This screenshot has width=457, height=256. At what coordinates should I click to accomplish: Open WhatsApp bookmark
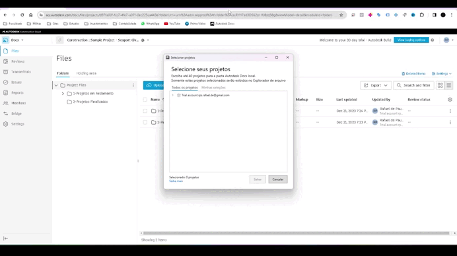pyautogui.click(x=150, y=24)
